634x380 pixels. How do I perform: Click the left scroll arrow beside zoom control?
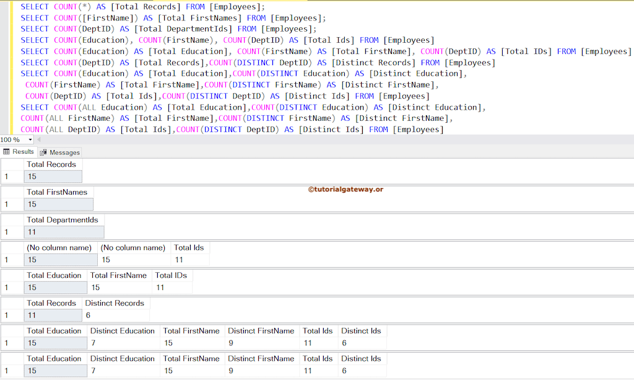38,140
